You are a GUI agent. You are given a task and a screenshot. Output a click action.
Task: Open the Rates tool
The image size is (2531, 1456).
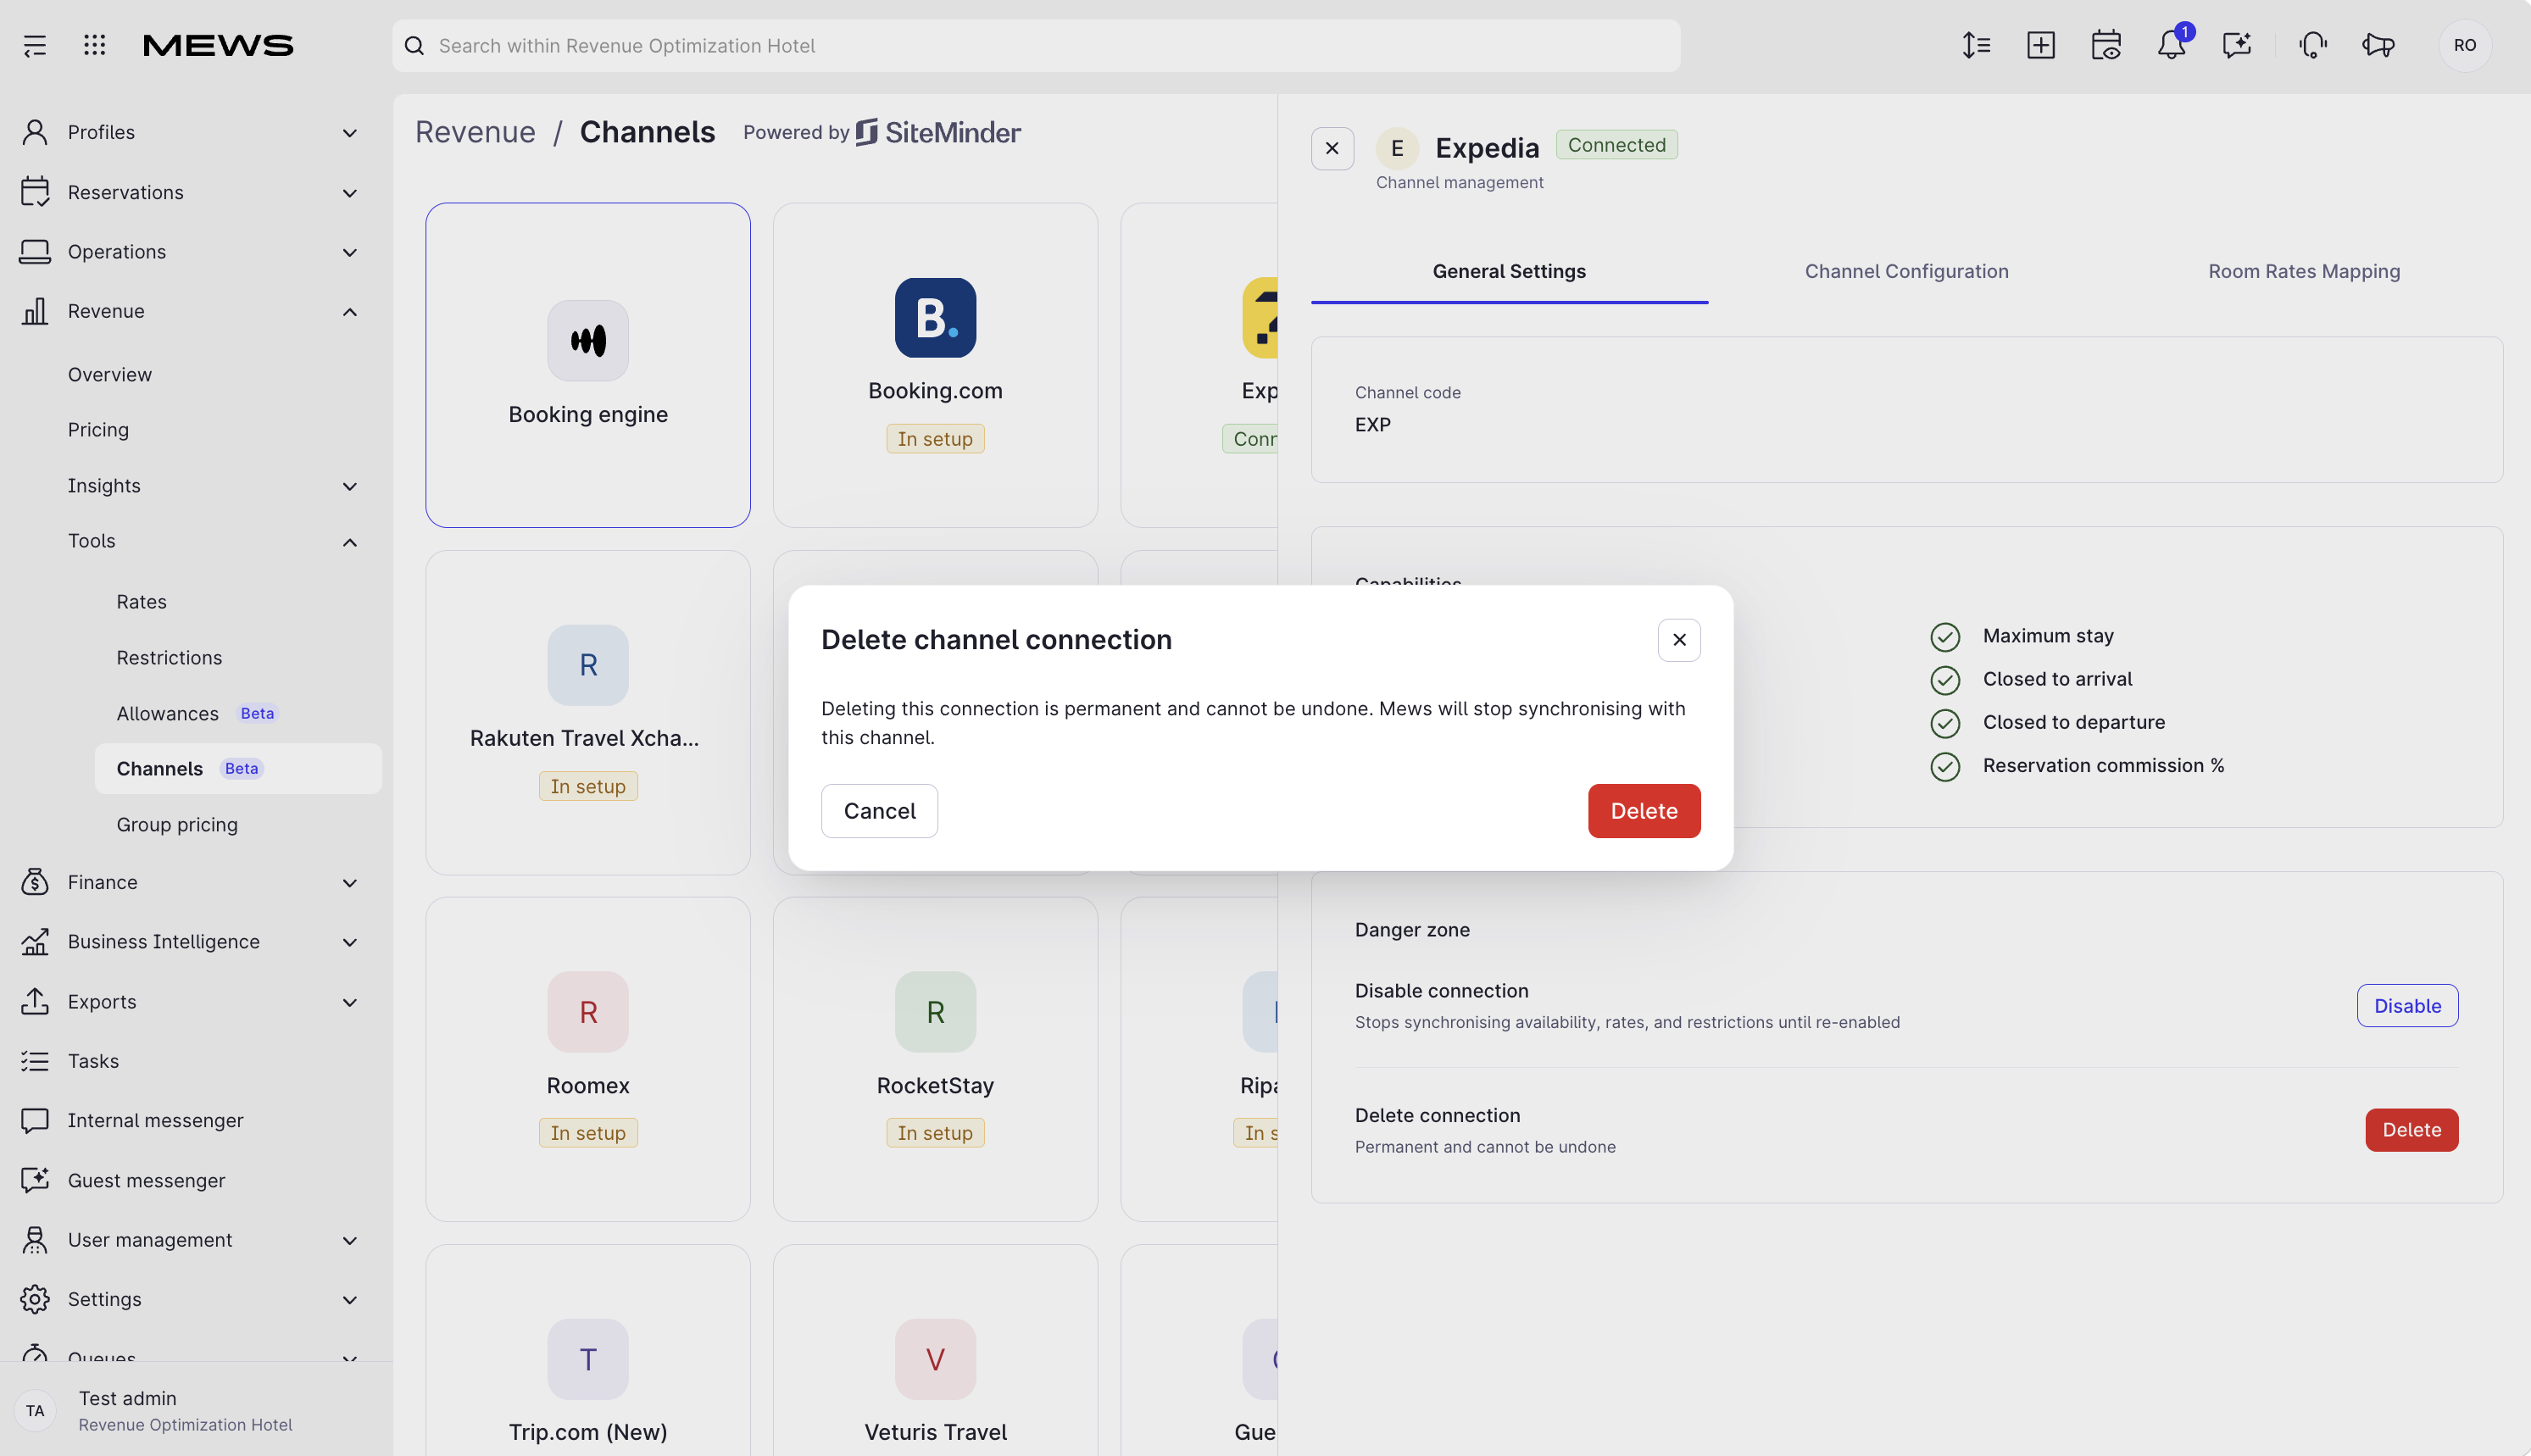[141, 602]
